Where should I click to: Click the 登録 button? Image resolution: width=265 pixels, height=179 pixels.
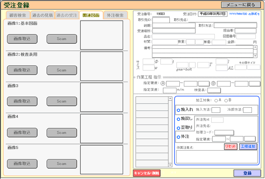pyautogui.click(x=247, y=173)
